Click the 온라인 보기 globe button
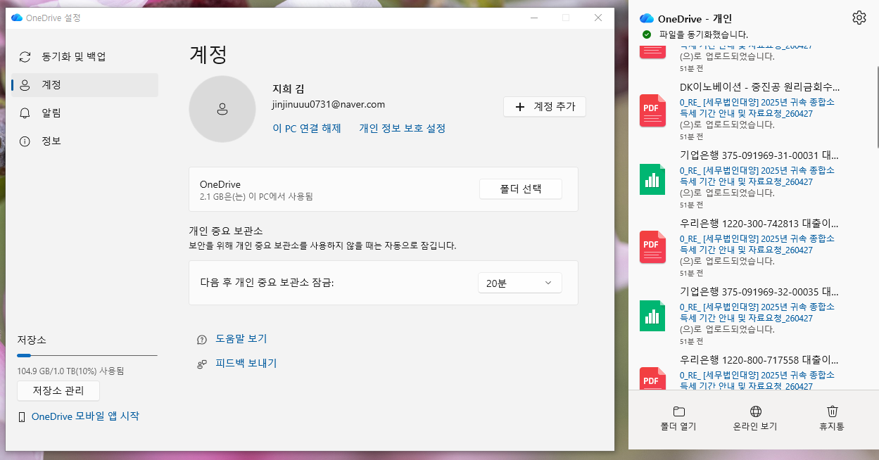879x460 pixels. point(755,419)
